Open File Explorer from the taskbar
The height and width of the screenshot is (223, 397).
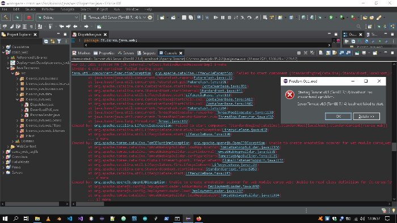coord(37,218)
